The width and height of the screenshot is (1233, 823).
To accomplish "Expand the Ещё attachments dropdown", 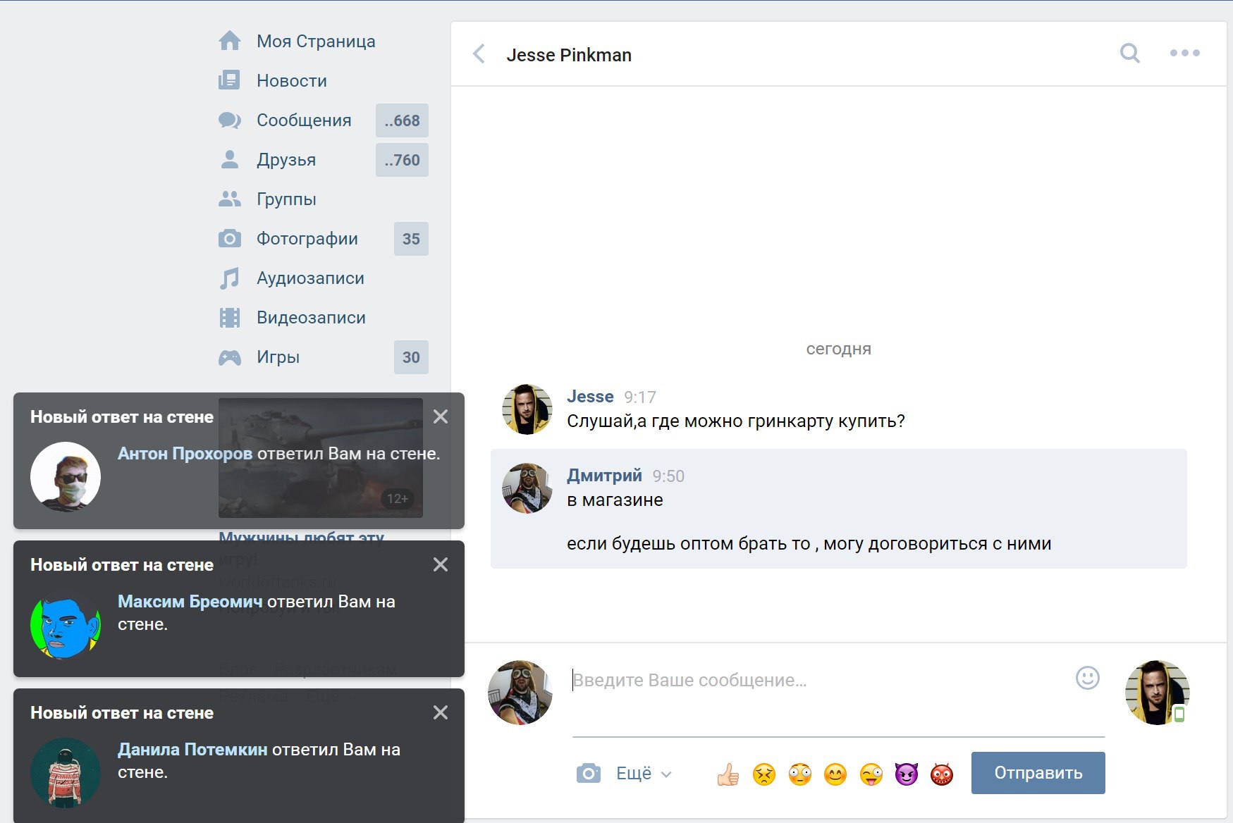I will point(644,774).
